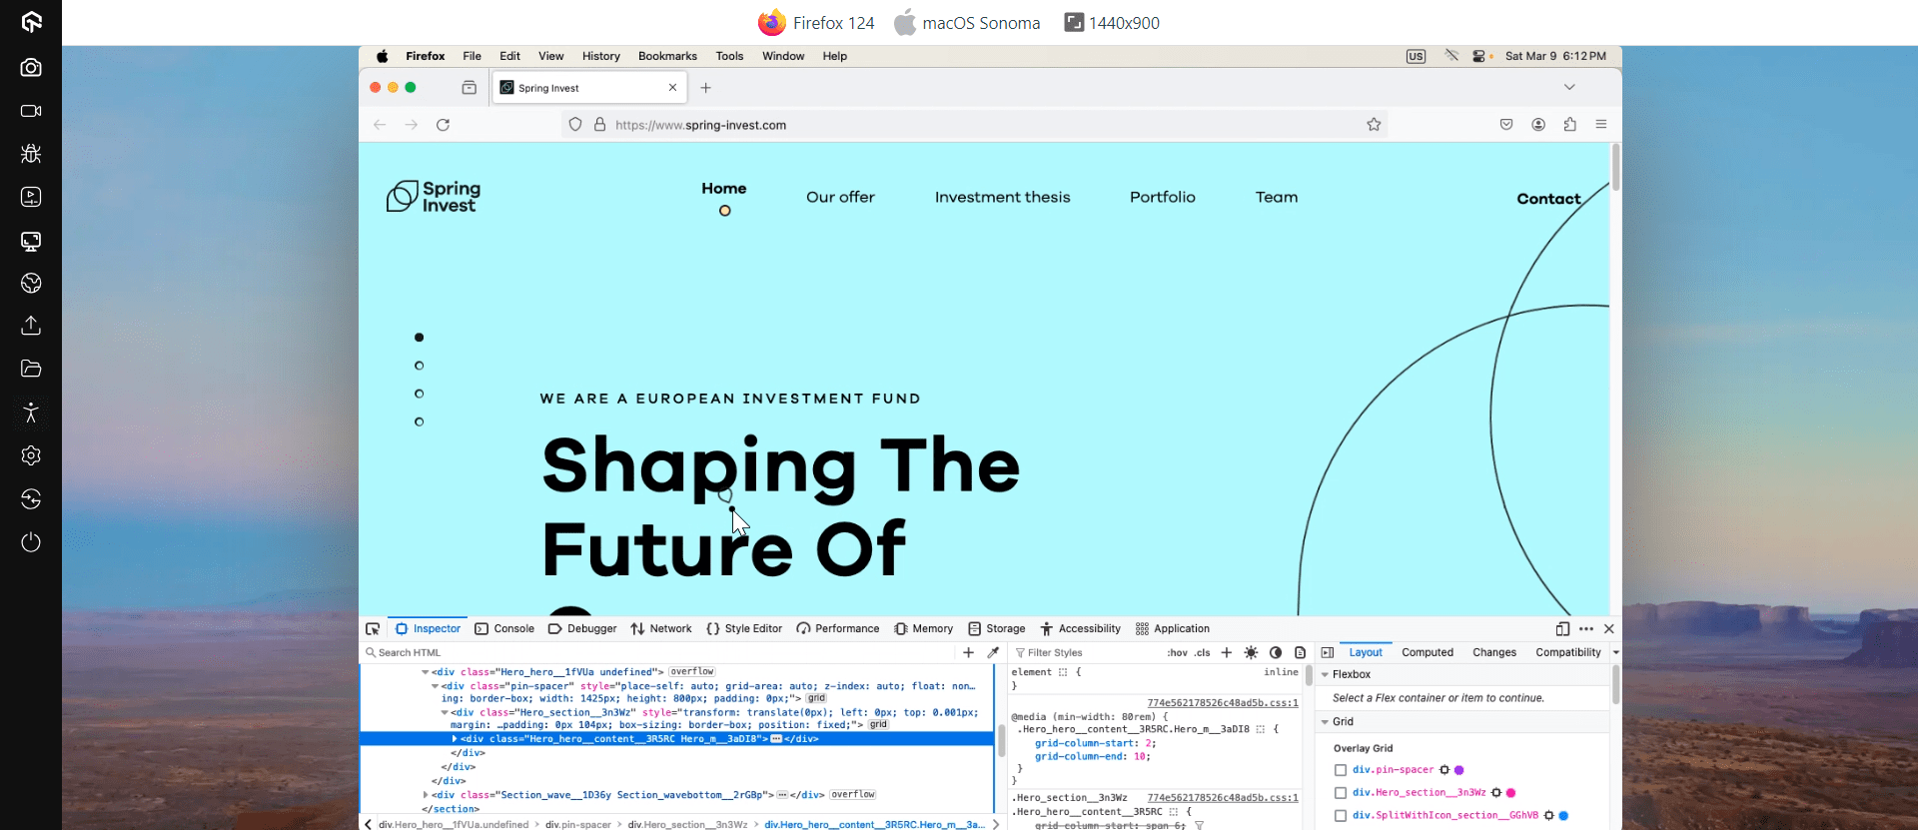The width and height of the screenshot is (1918, 830).
Task: Open the Storage tab
Action: [997, 629]
